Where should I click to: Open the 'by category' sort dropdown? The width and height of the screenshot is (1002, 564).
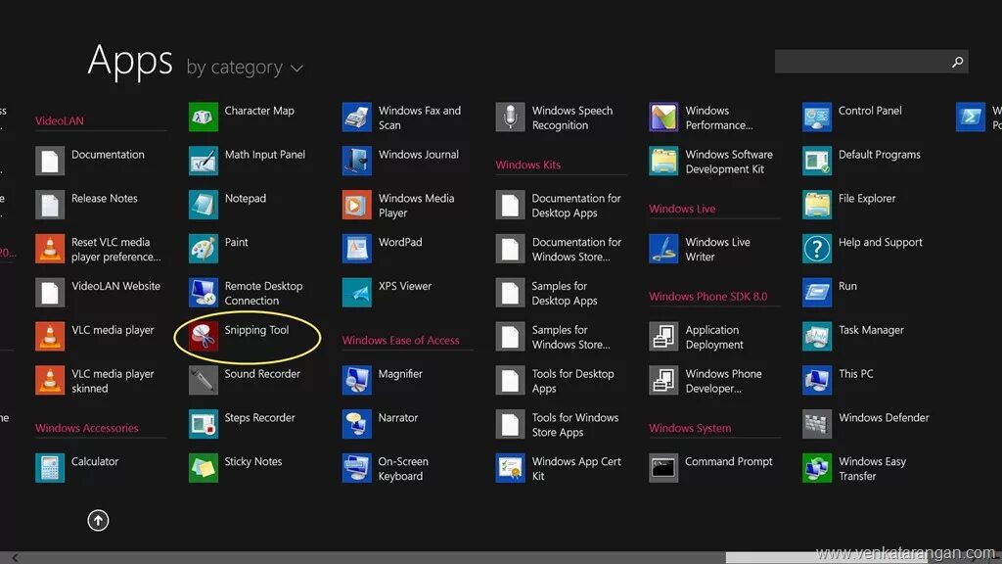point(245,68)
